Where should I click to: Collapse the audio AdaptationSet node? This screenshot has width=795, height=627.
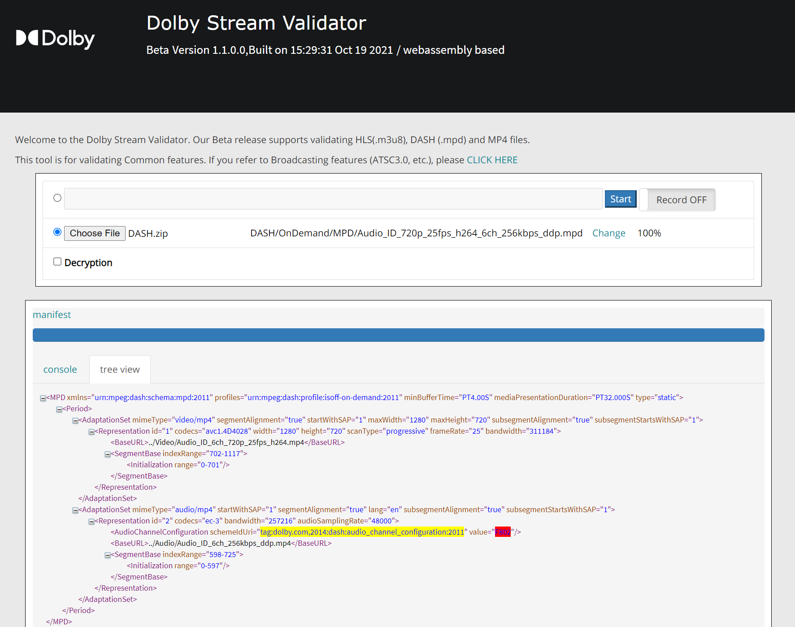tap(75, 510)
